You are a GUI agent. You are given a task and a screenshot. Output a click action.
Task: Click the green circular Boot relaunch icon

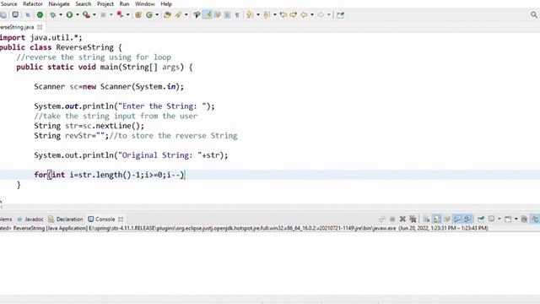click(x=40, y=15)
